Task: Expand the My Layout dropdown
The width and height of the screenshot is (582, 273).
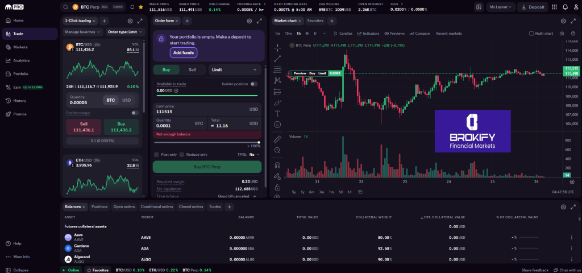Action: (500, 7)
